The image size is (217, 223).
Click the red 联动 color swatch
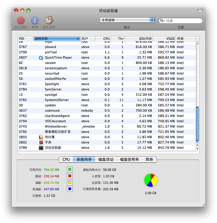(70, 176)
